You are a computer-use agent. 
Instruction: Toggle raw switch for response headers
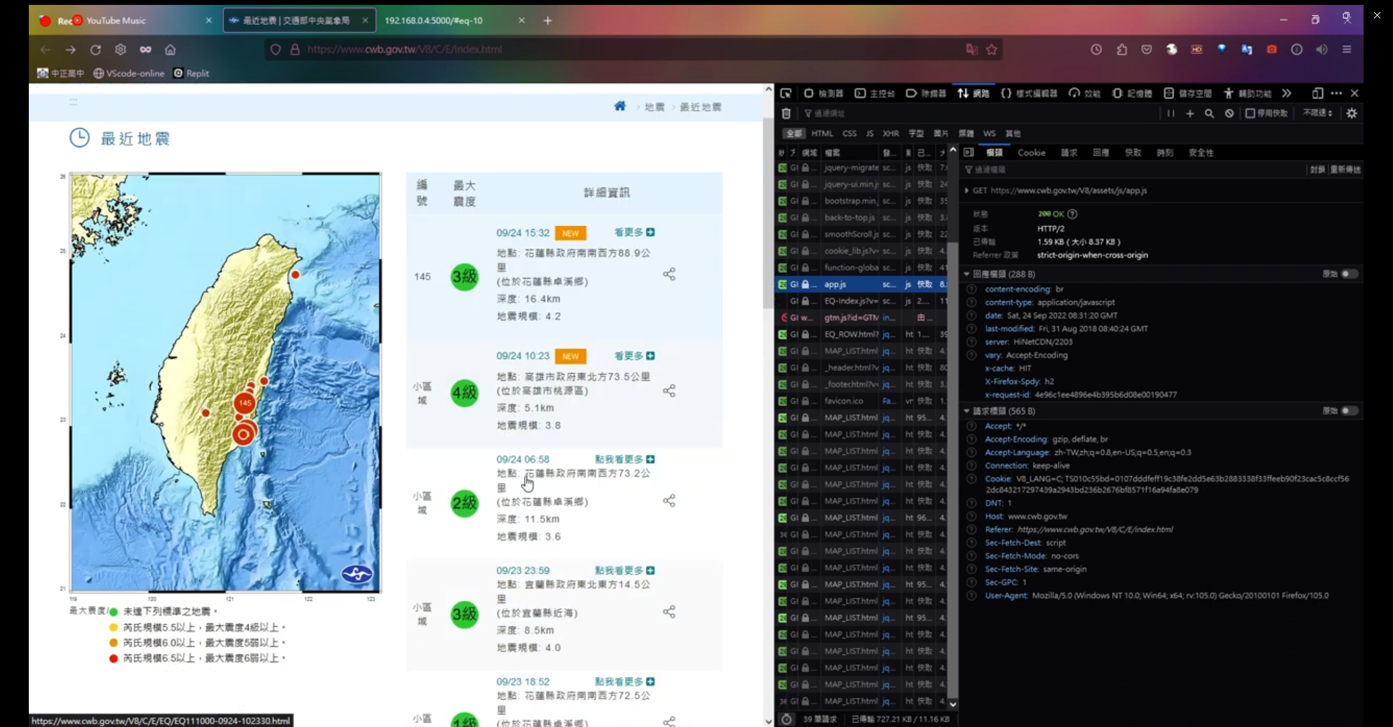tap(1349, 274)
